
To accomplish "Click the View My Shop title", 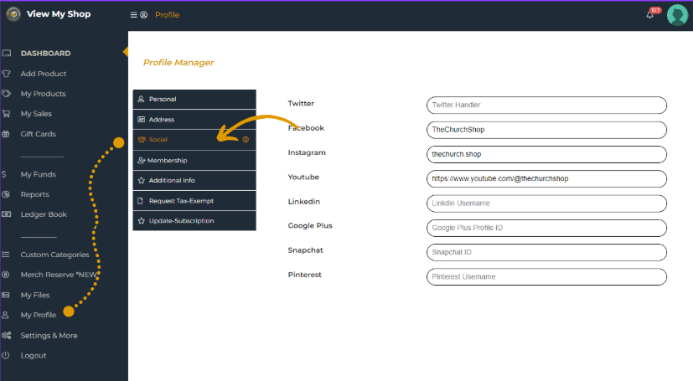I will point(59,14).
